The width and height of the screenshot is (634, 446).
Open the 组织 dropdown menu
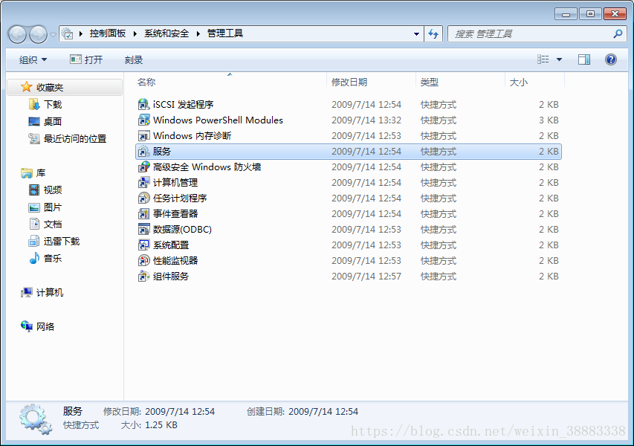tap(33, 60)
